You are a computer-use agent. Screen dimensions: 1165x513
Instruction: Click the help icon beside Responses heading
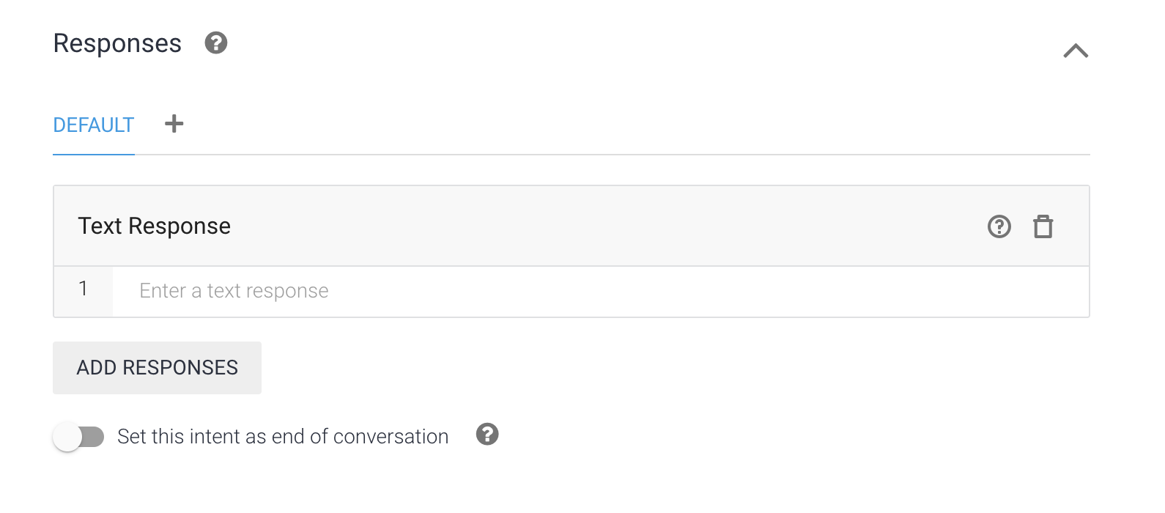(x=215, y=43)
